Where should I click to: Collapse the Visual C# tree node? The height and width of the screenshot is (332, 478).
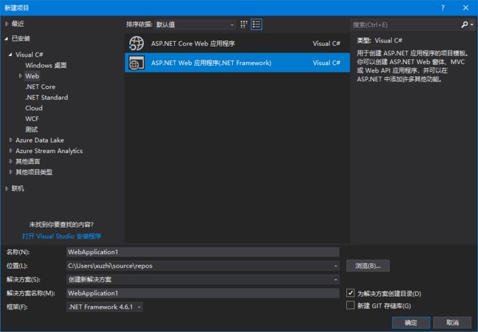point(11,55)
